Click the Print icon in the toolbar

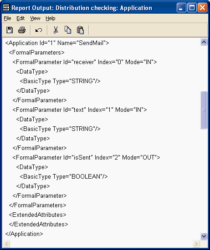coord(22,30)
